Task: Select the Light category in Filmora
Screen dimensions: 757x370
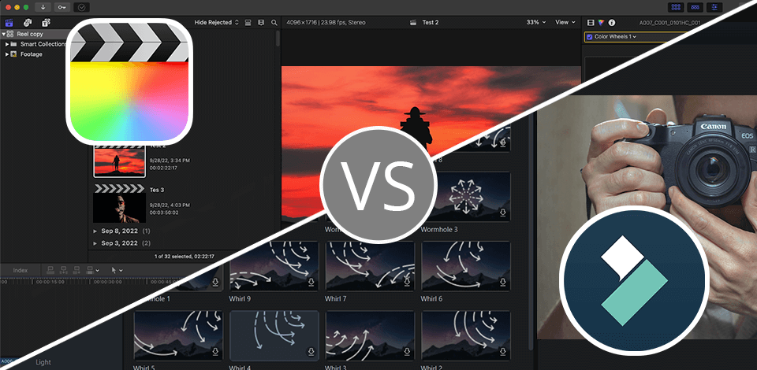Action: 43,362
